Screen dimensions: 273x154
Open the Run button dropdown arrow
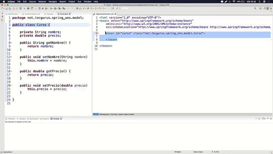tap(57, 9)
